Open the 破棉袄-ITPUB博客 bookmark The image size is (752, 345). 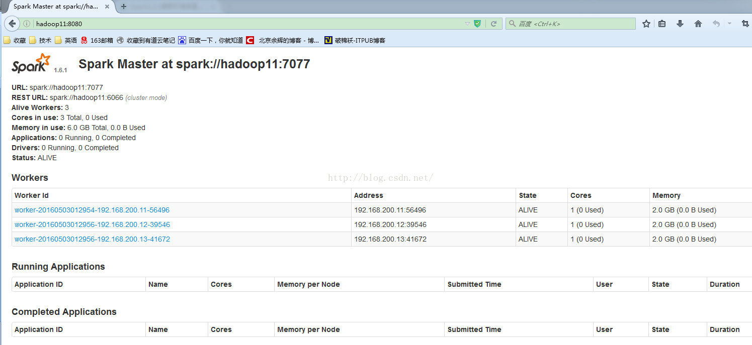355,40
